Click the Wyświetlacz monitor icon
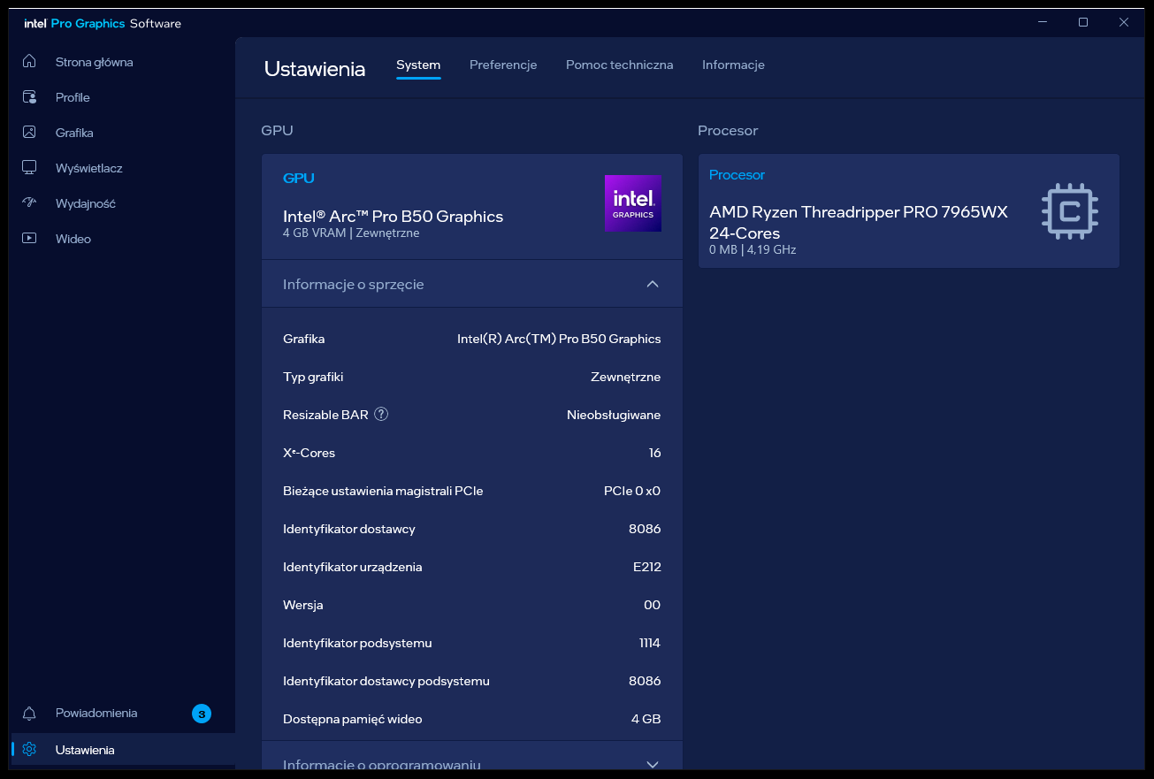 point(29,168)
